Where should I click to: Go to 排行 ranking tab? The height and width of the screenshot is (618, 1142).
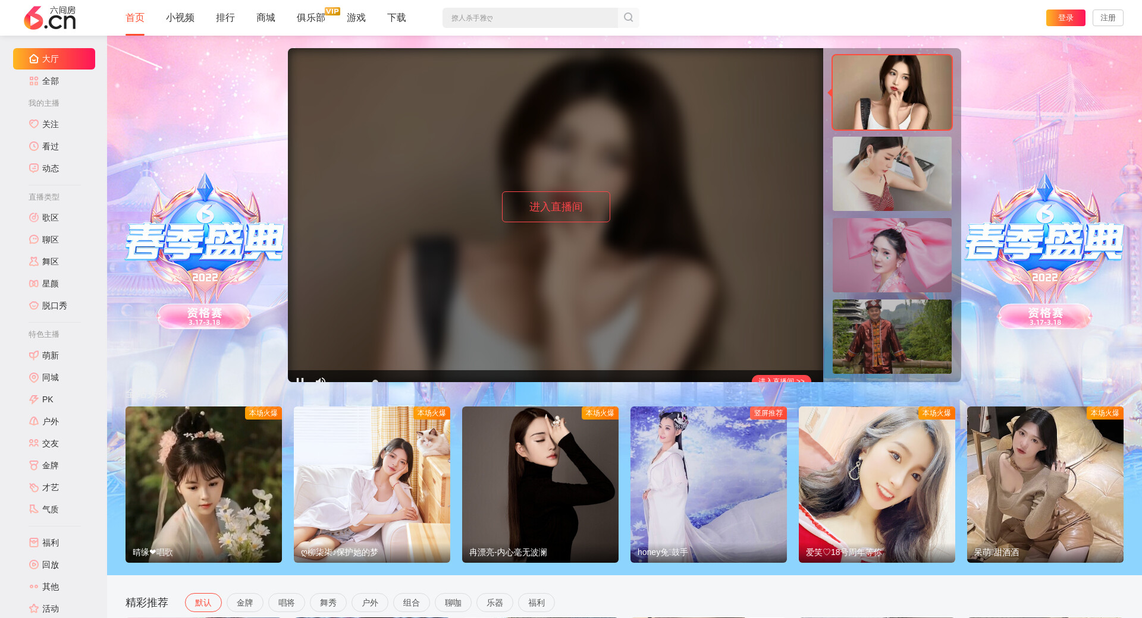pyautogui.click(x=225, y=18)
